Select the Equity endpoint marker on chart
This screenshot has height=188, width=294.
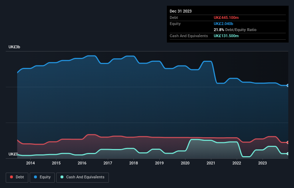(x=288, y=85)
